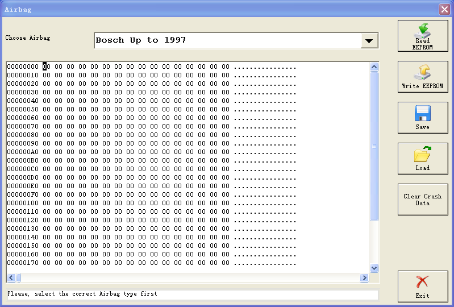Click the address 00000010 row
Viewport: 454px width, 307px height.
tap(152, 75)
